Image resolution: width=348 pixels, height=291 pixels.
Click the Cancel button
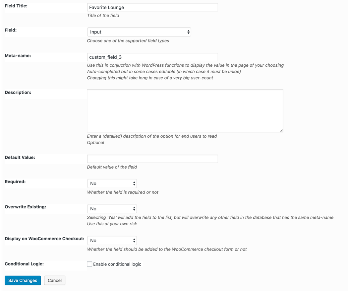[x=55, y=280]
